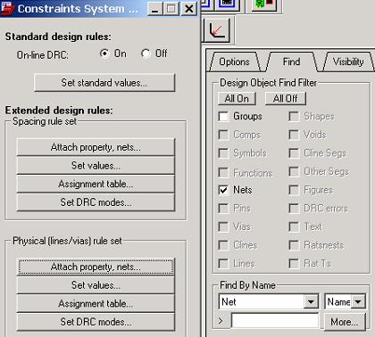Click the Constraints System window title icon
The width and height of the screenshot is (375, 337).
point(7,9)
